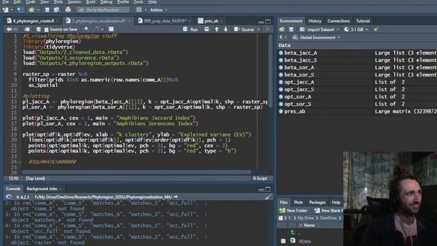Open the Background Jobs tab
Viewport: 437px width, 246px height.
point(42,189)
